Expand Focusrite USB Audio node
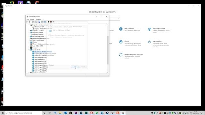Image resolution: width=205 pixels, height=115 pixels. 29,36
